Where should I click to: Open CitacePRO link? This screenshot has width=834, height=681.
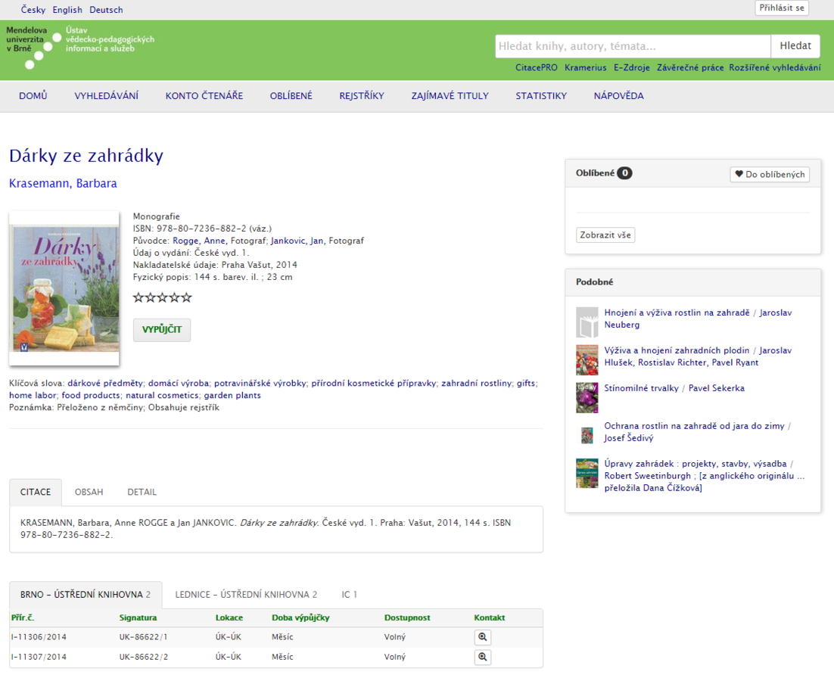[536, 67]
